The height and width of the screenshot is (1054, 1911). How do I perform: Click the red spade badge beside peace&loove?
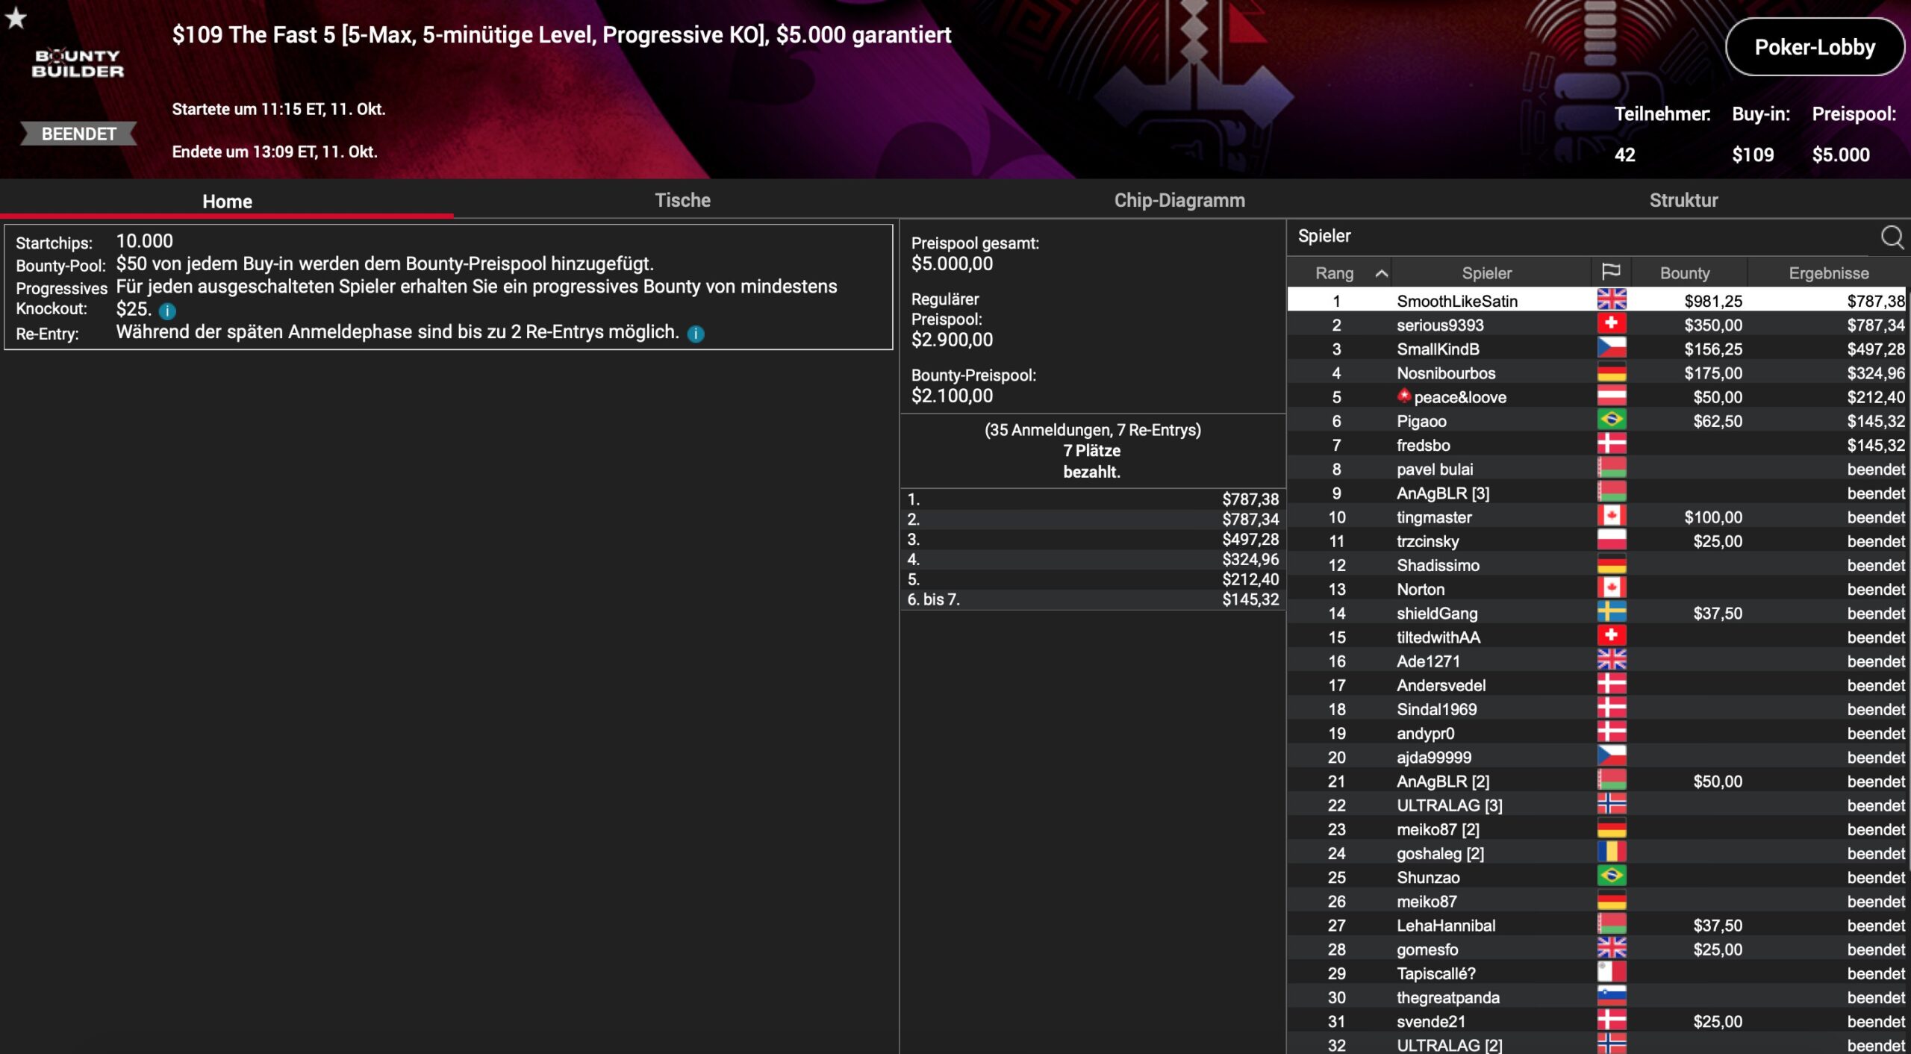tap(1404, 396)
